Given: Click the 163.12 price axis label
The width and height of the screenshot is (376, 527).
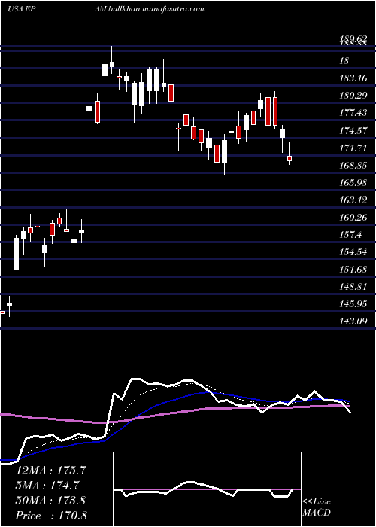Looking at the screenshot, I should coord(353,200).
